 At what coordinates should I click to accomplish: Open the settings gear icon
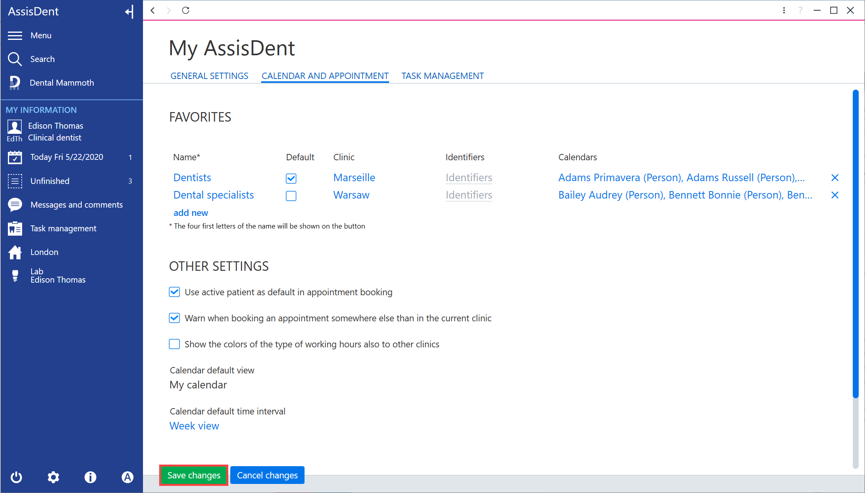coord(53,477)
